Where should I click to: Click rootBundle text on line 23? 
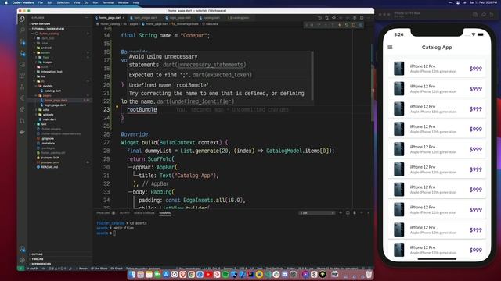coord(142,109)
